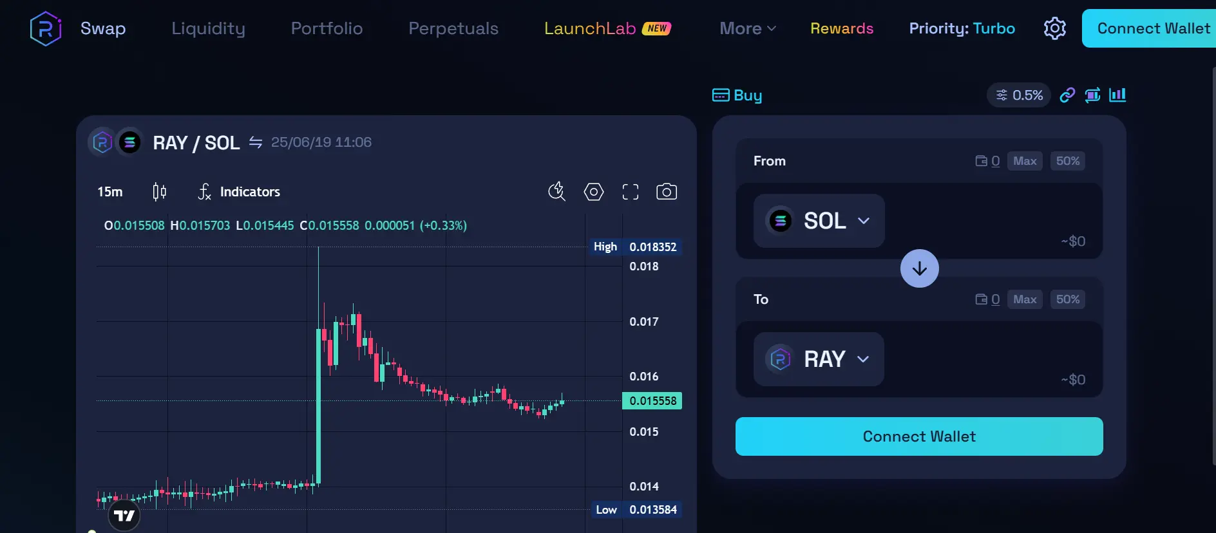Click the TradingView logo on chart
The width and height of the screenshot is (1216, 533).
[124, 516]
